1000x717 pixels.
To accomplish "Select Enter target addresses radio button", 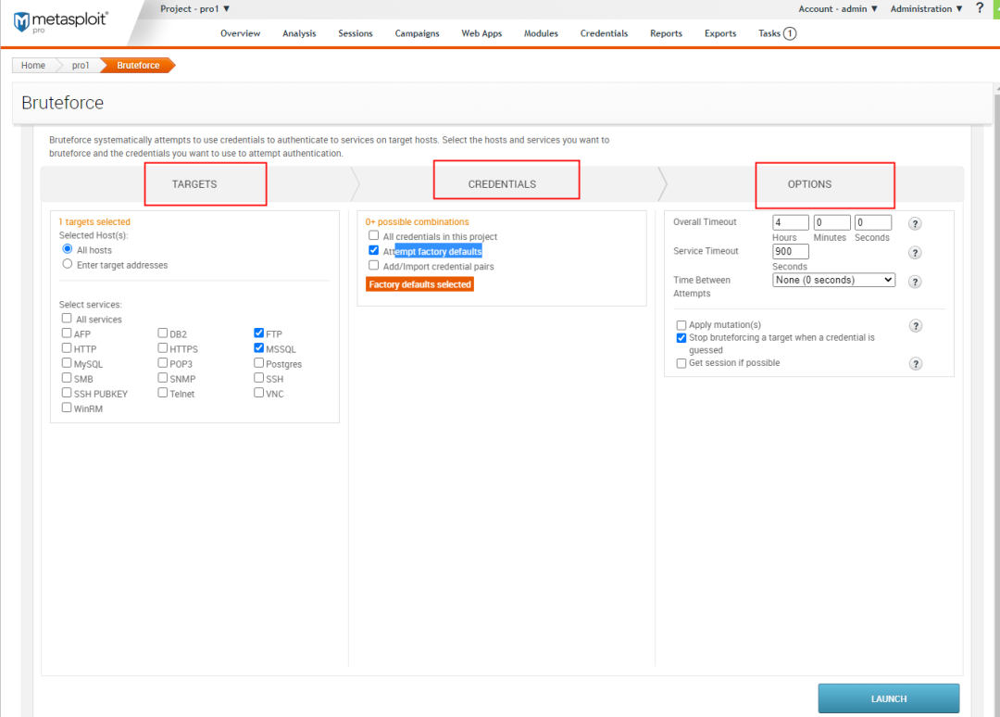I will tap(67, 263).
